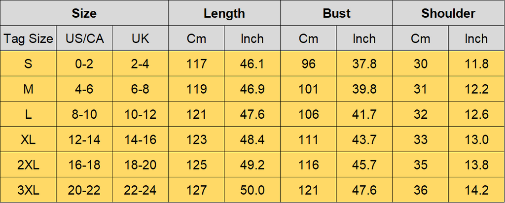Screen dimensions: 505x203
Task: Click the Size header cell
Action: 84,13
